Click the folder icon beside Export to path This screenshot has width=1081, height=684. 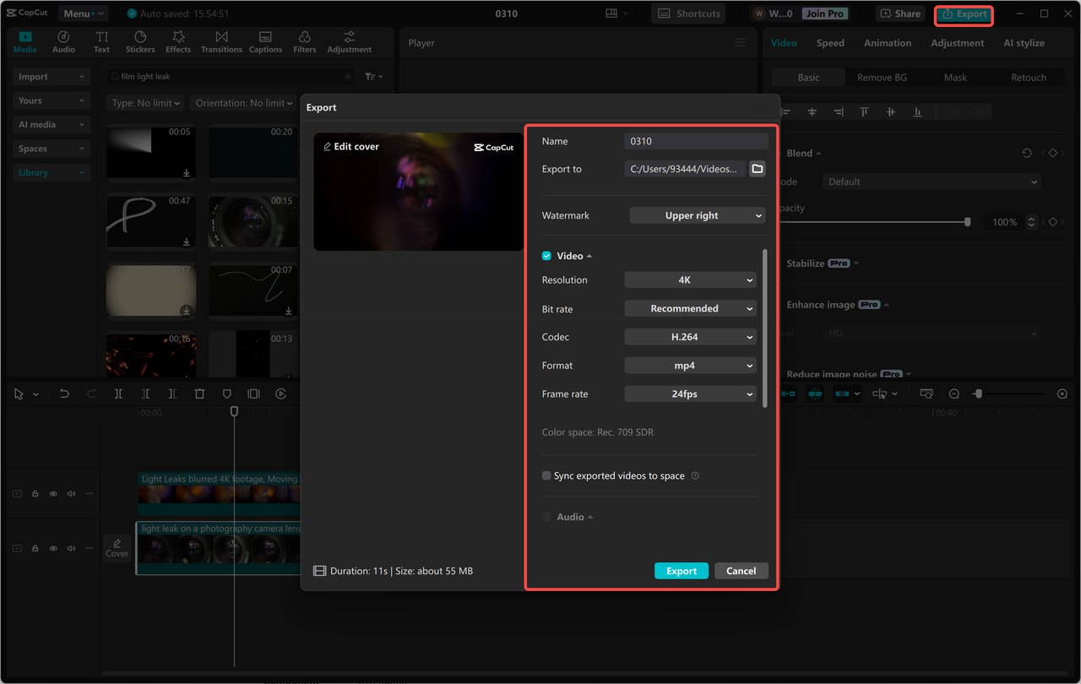pyautogui.click(x=758, y=169)
